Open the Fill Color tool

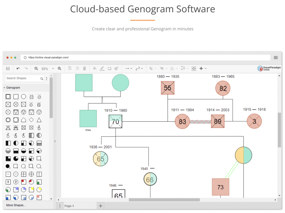[x=95, y=68]
